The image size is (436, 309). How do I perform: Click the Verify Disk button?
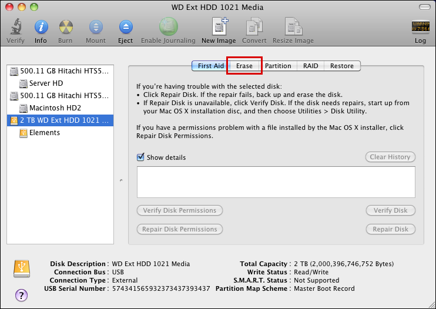(x=390, y=210)
